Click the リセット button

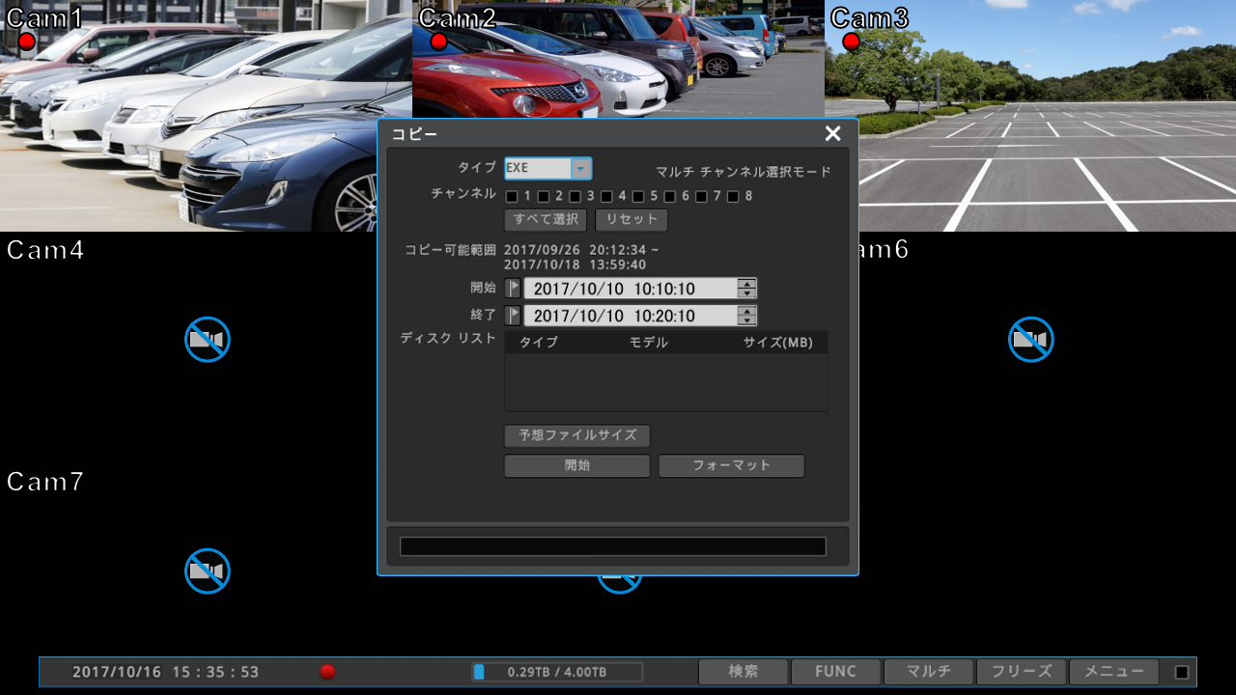coord(632,220)
